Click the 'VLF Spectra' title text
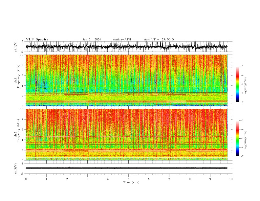Viewport: 260px width, 201px height. (x=37, y=39)
